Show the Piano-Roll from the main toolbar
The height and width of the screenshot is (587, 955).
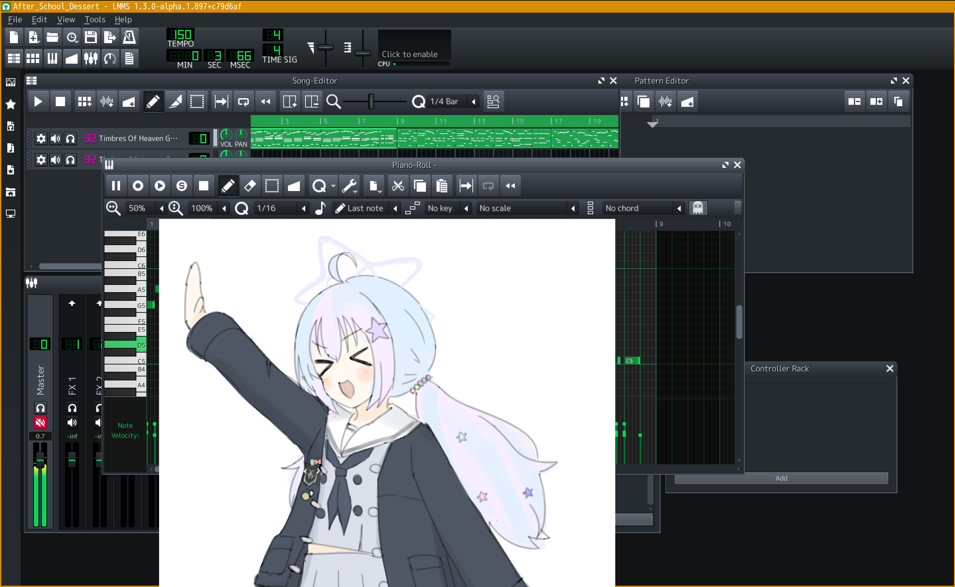coord(52,58)
